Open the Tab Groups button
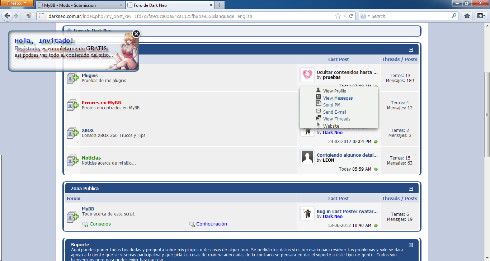 coord(29,16)
